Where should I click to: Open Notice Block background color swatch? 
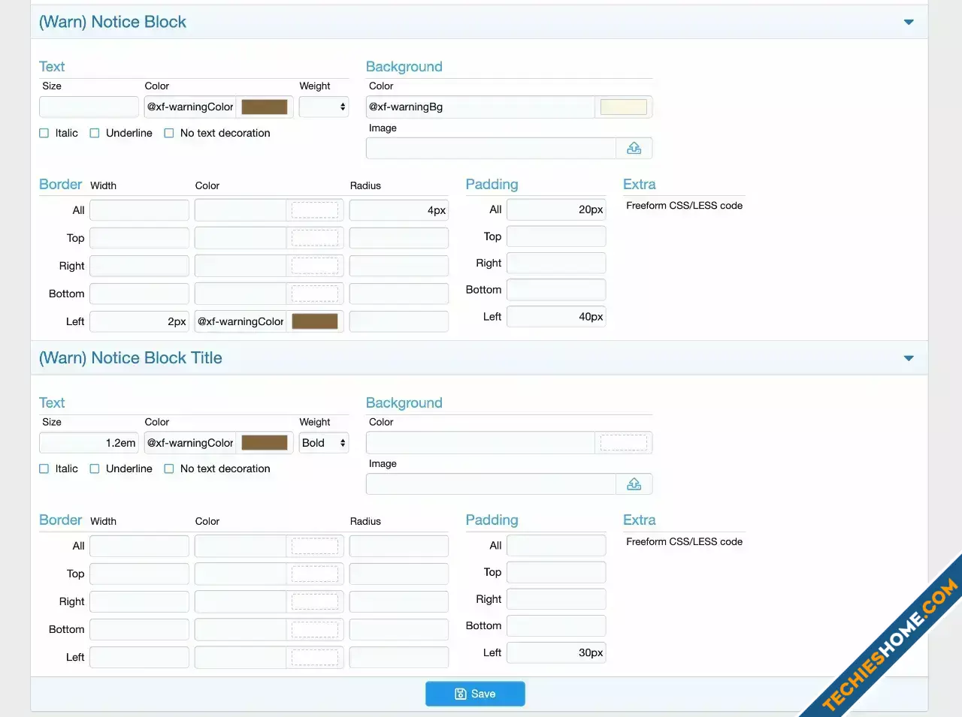pyautogui.click(x=624, y=107)
